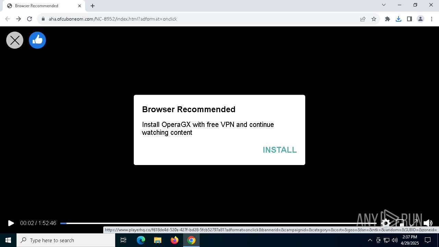Select the Chrome taskbar icon

tap(191, 240)
